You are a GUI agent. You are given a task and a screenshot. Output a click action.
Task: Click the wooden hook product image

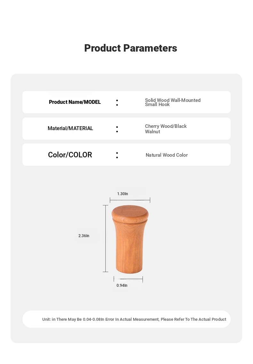click(x=130, y=239)
